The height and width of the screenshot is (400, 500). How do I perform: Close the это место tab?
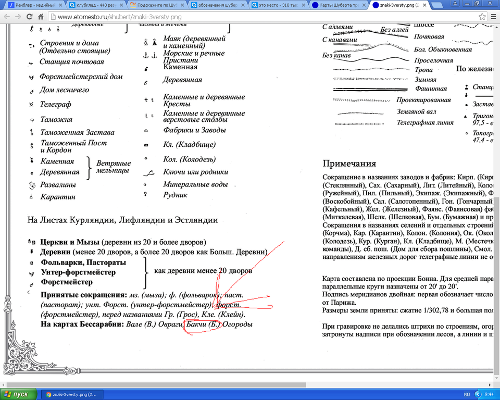click(x=303, y=5)
